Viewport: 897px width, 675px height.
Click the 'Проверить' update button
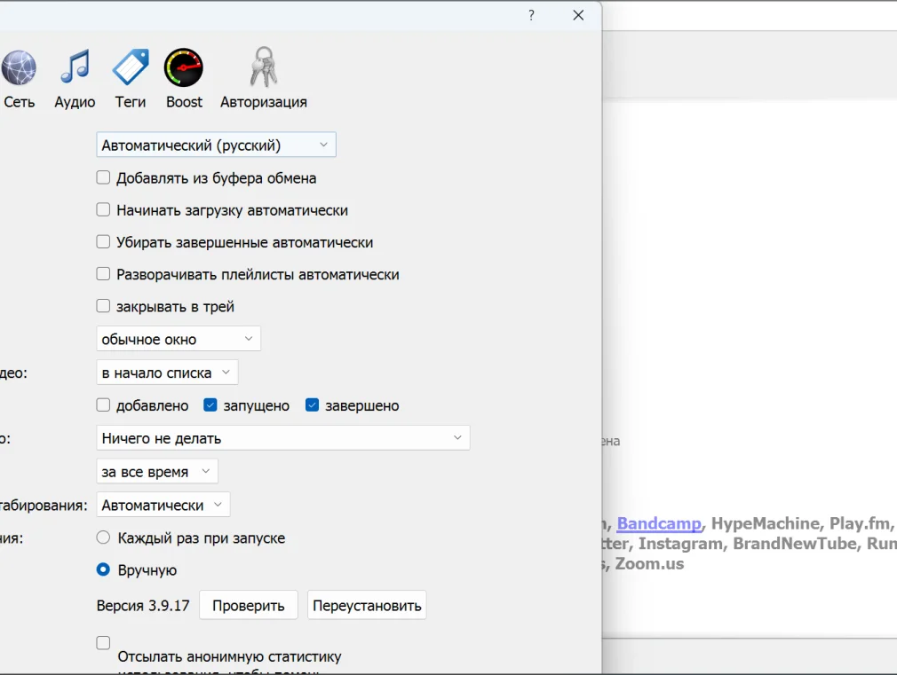pos(248,606)
